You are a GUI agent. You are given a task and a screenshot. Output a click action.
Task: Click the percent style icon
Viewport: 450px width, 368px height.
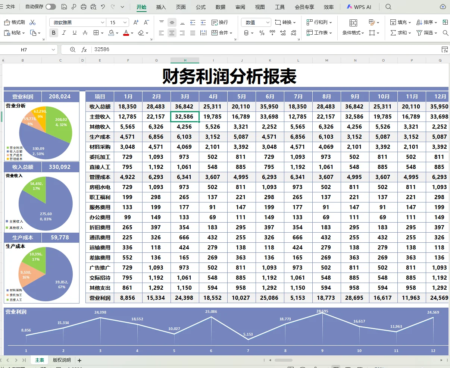pyautogui.click(x=262, y=33)
